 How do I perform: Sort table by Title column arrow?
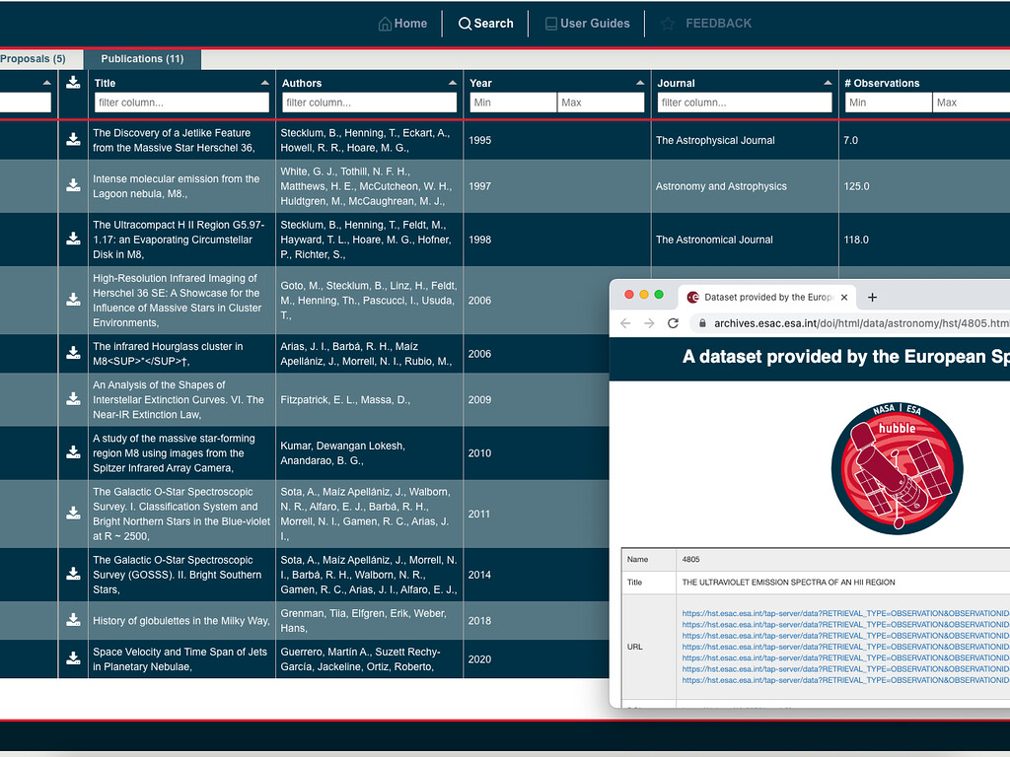tap(264, 83)
